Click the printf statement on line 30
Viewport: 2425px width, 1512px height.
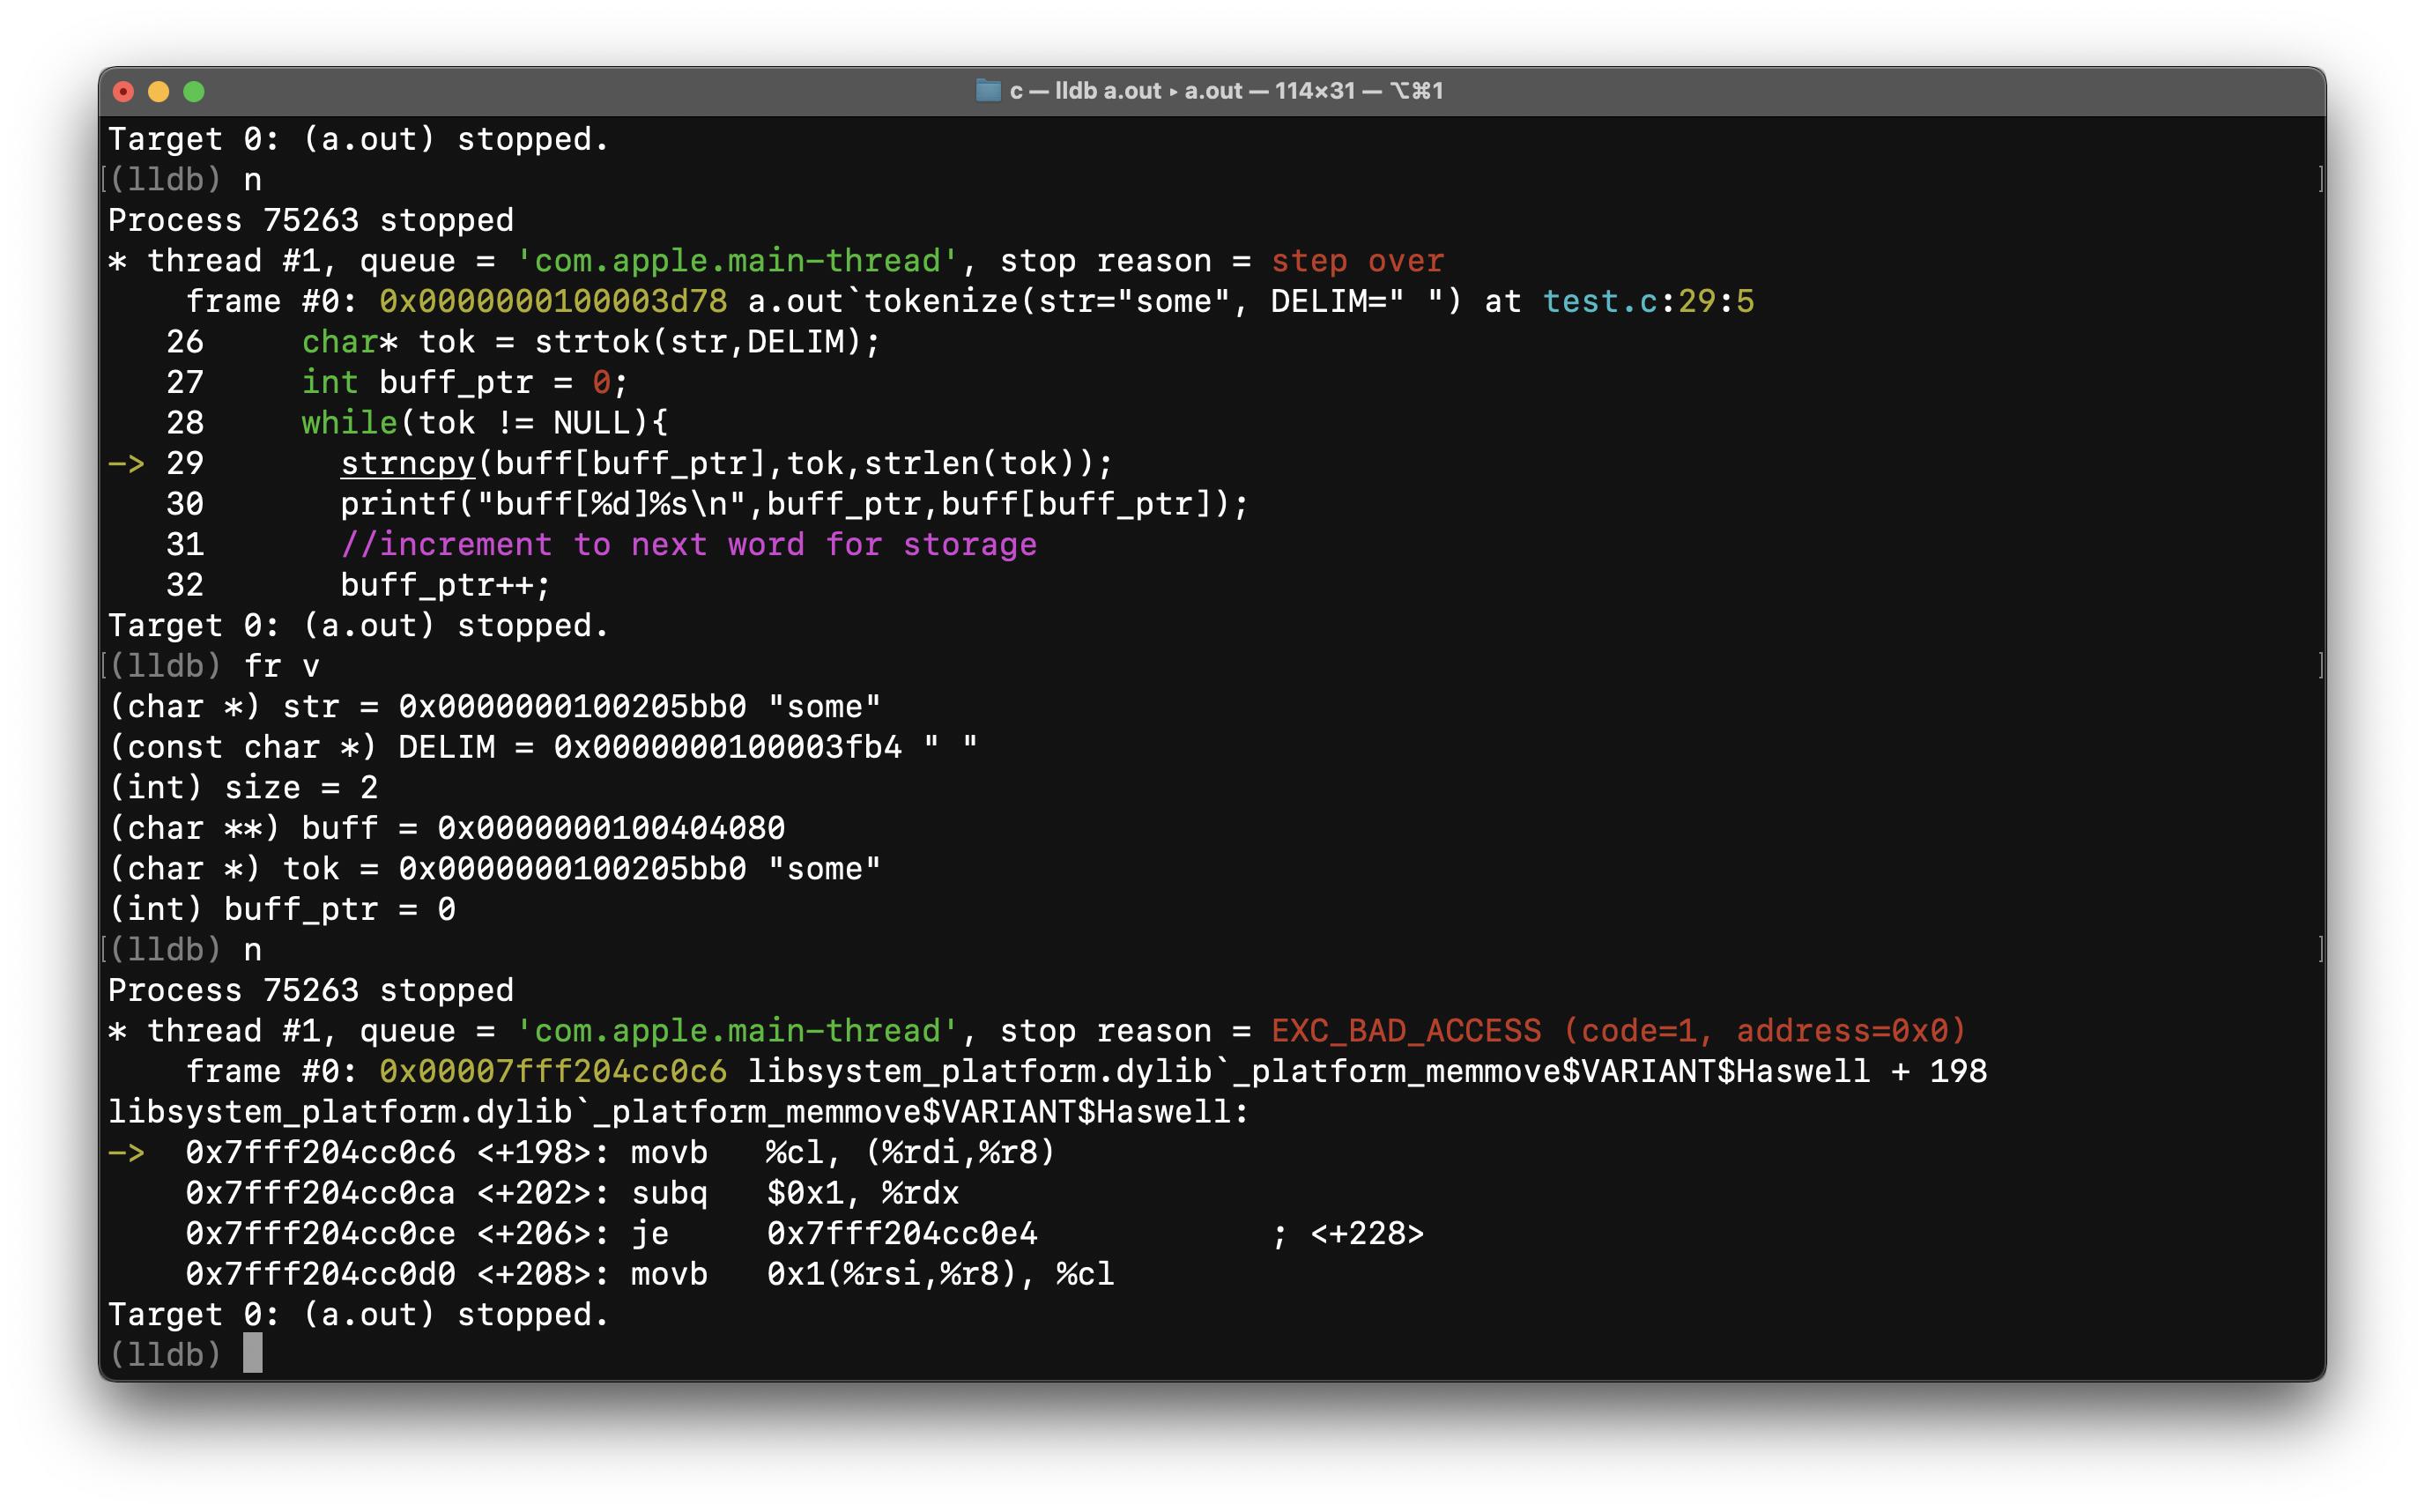click(x=795, y=504)
